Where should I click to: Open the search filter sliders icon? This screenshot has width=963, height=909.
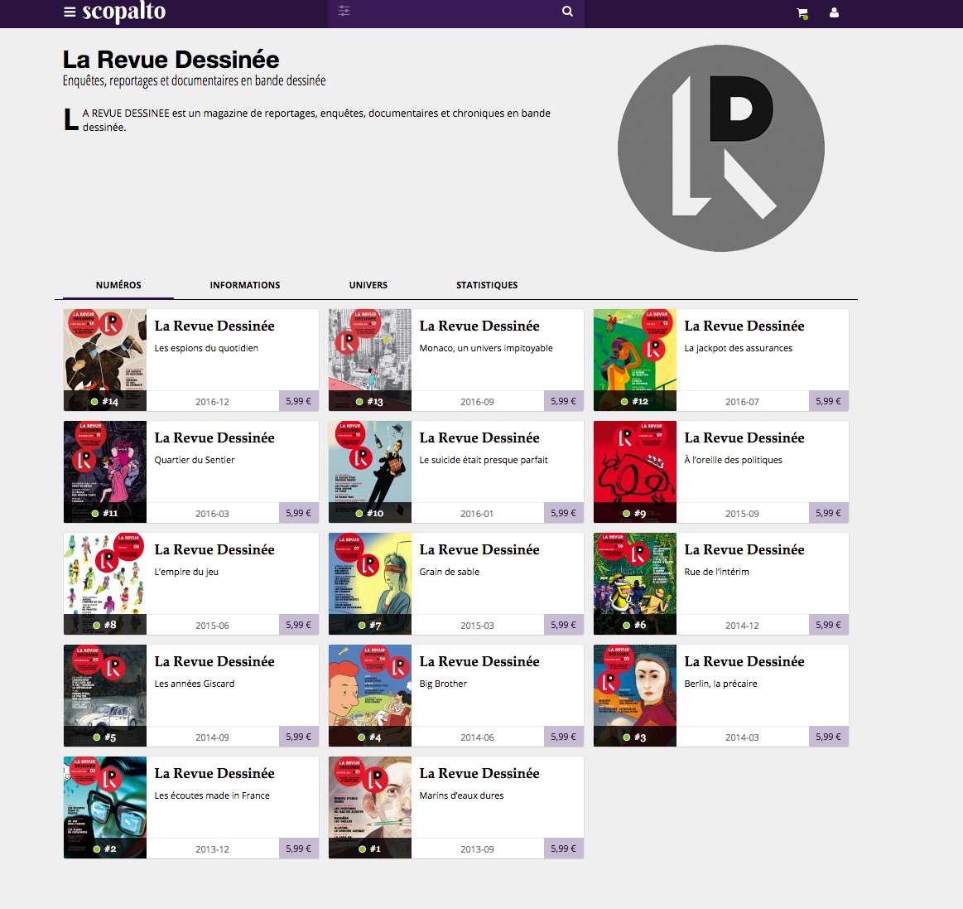coord(344,11)
